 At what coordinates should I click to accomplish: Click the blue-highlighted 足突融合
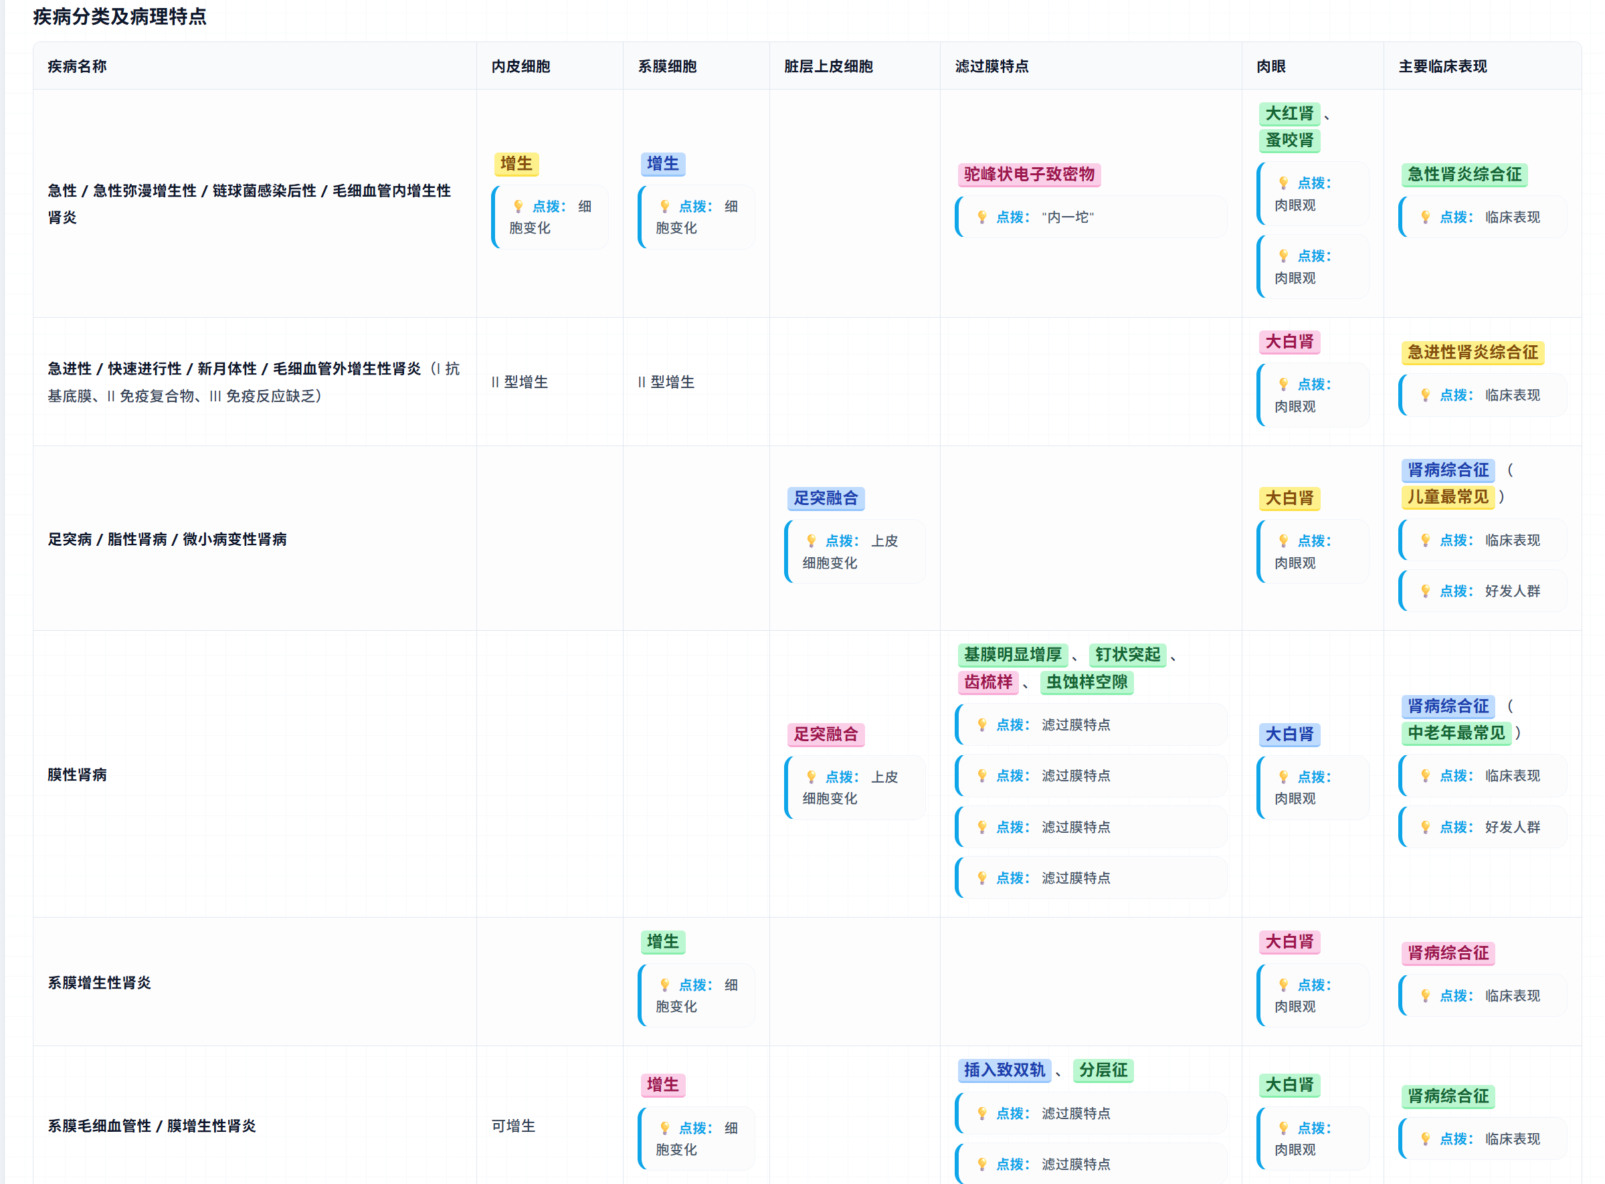(x=825, y=499)
